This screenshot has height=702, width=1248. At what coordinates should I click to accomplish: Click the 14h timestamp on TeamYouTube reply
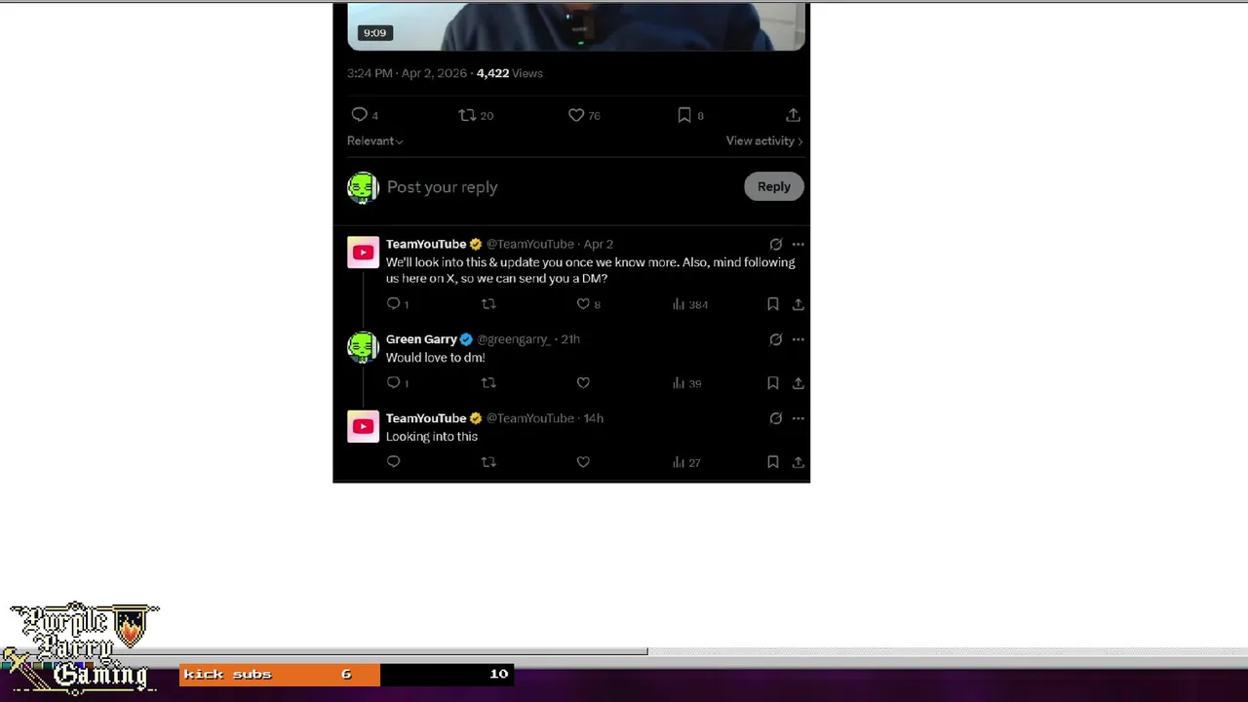coord(593,418)
